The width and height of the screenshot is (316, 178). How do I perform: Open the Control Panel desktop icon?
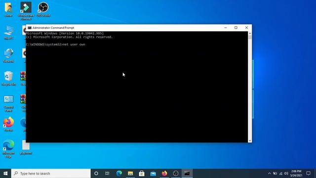point(8,103)
